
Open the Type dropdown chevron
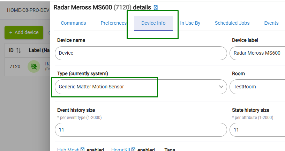220,87
